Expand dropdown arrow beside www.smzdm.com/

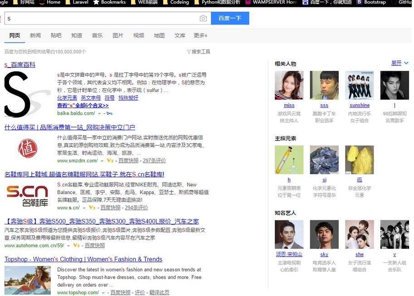point(102,161)
